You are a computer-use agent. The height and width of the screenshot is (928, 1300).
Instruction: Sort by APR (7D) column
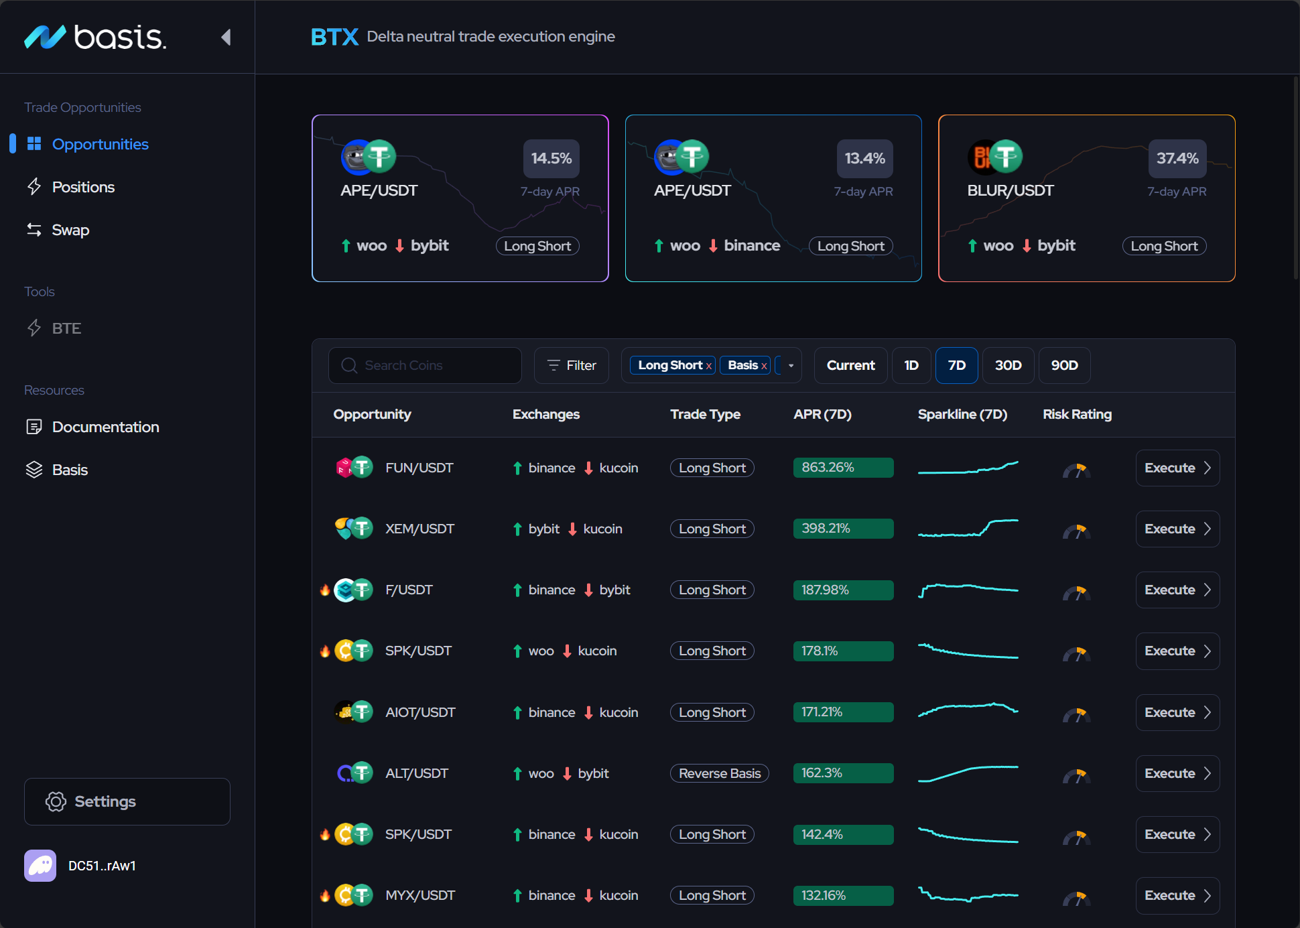823,414
